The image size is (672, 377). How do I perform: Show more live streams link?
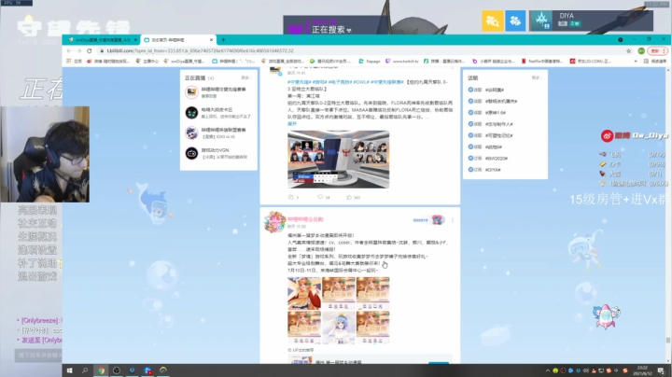245,78
